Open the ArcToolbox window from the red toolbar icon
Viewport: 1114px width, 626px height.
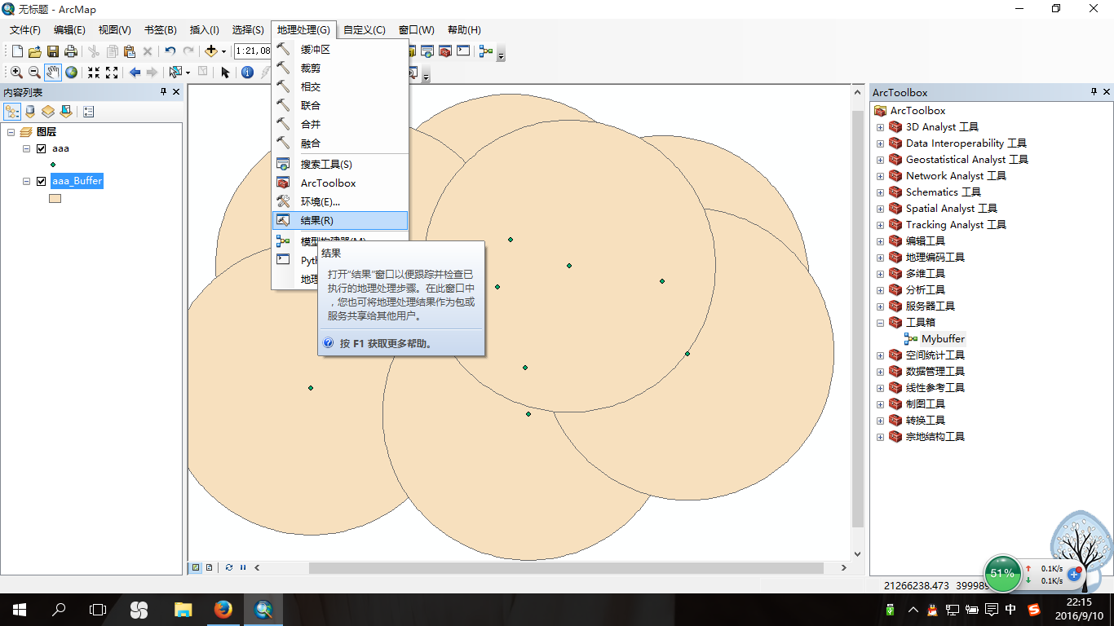click(445, 51)
